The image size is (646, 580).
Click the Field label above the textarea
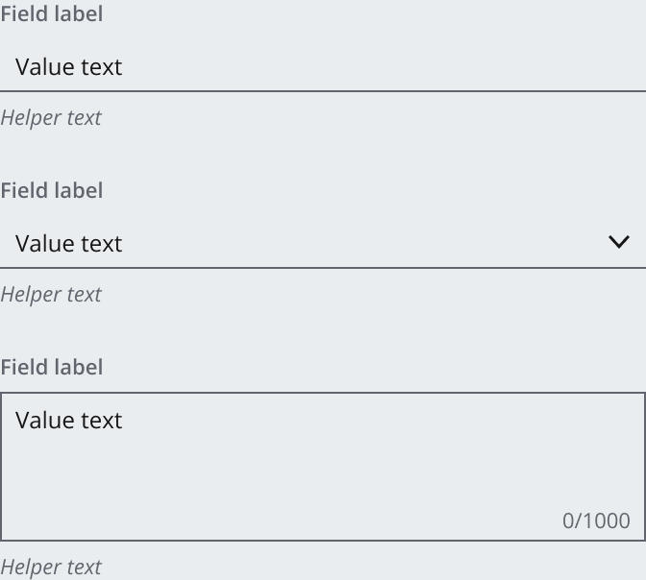click(x=51, y=367)
